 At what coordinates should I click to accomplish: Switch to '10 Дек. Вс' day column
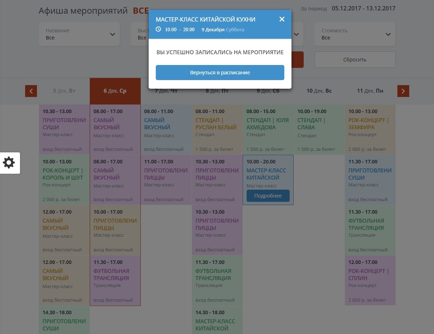coord(319,91)
